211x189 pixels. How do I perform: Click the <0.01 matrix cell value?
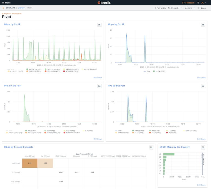pos(61,172)
